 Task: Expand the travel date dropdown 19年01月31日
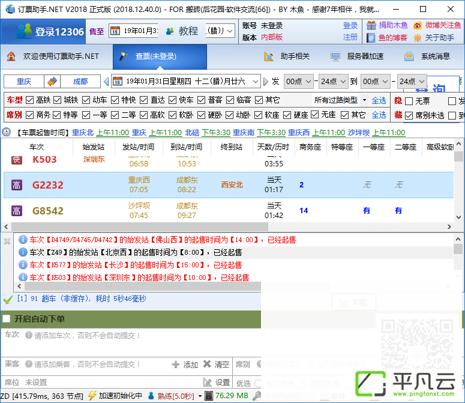click(x=255, y=81)
